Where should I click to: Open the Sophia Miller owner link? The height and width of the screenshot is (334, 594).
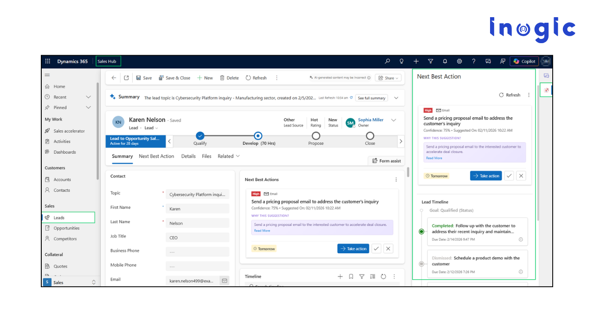pos(371,120)
